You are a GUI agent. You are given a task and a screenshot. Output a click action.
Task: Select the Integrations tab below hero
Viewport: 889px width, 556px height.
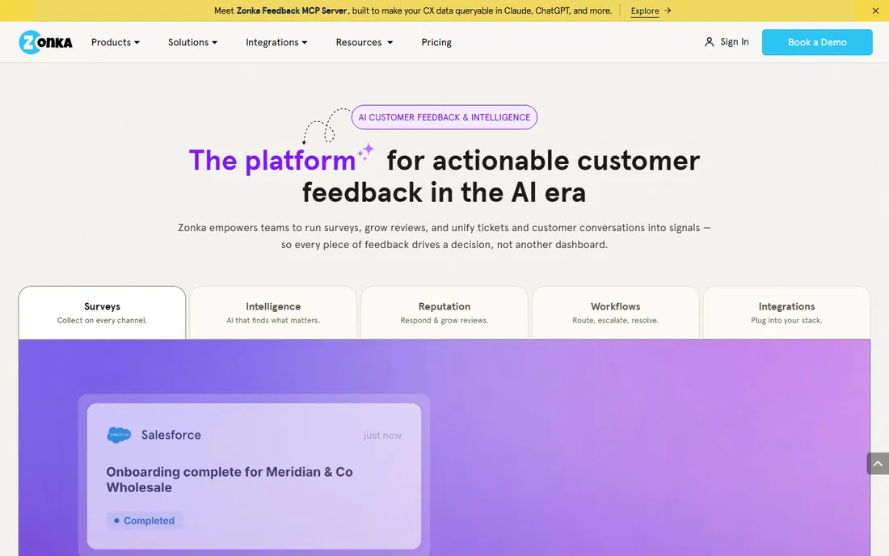(786, 312)
